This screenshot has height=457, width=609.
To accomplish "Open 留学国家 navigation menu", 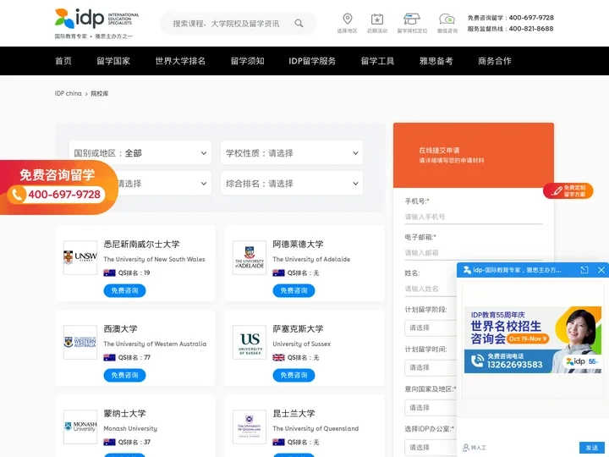I will coord(113,61).
